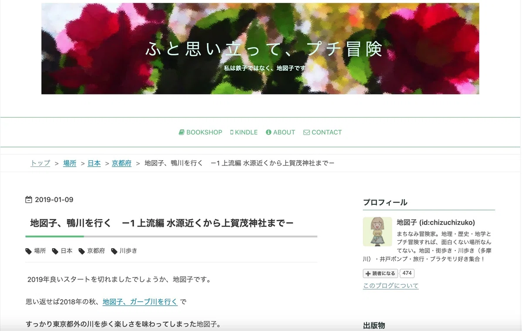Screen dimensions: 522x331
Task: Open the CONTACT menu link
Action: [322, 132]
